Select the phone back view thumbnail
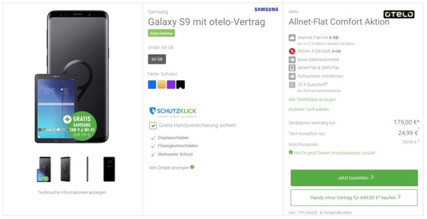Image resolution: width=427 pixels, height=219 pixels. pos(109,169)
